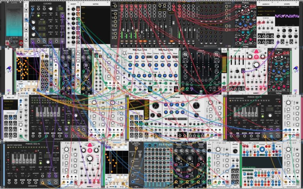303x189 pixels.
Task: Click the large frequency knob on third-row VCF
Action: coord(156,106)
